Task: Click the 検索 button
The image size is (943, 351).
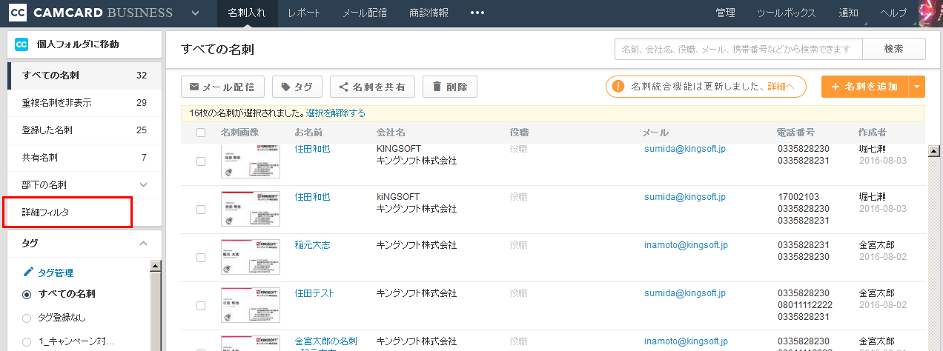Action: click(x=894, y=49)
